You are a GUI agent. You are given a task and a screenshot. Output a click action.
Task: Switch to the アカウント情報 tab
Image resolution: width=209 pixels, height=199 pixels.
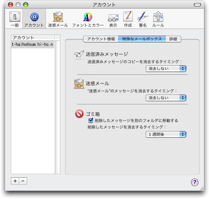click(101, 39)
